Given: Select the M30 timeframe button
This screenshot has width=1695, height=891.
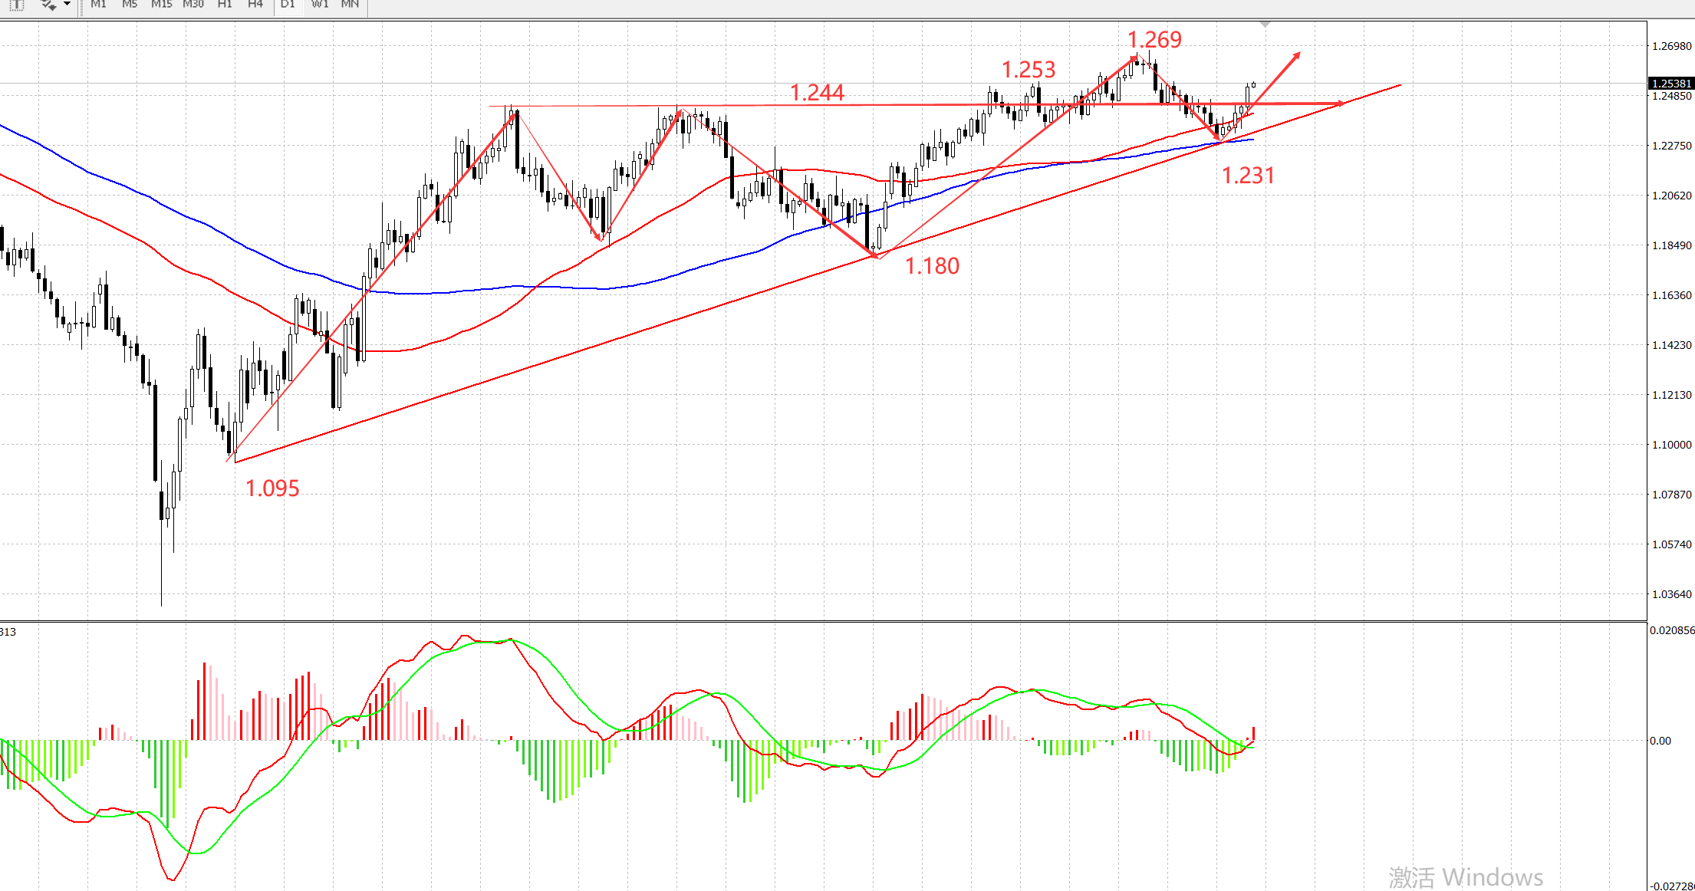Looking at the screenshot, I should 193,5.
